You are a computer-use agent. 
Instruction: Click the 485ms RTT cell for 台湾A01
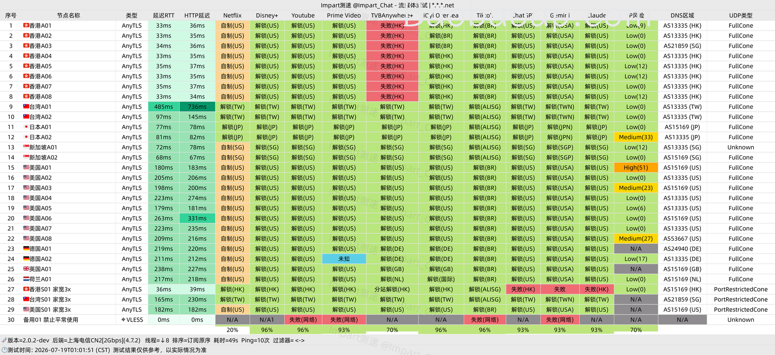[x=164, y=107]
